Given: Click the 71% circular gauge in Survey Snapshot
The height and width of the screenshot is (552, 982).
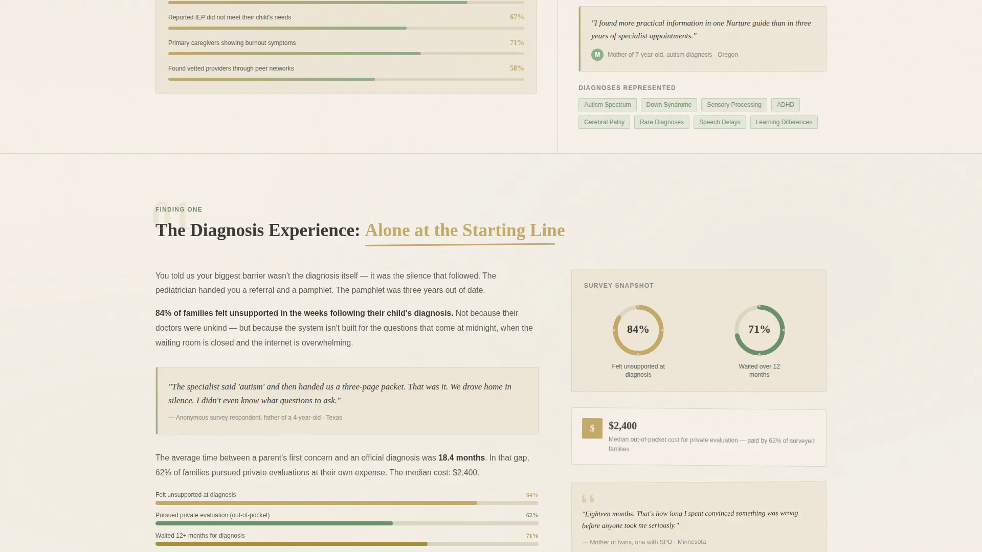Looking at the screenshot, I should click(x=759, y=330).
